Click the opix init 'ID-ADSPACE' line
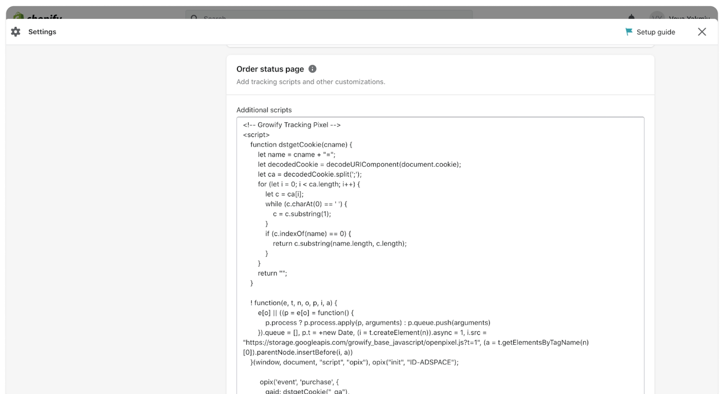The height and width of the screenshot is (394, 724). pyautogui.click(x=354, y=362)
